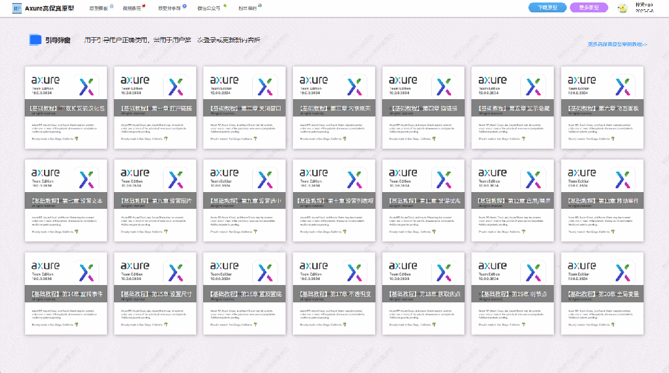Click the Axure X icon on 第18章 card

coord(444,272)
